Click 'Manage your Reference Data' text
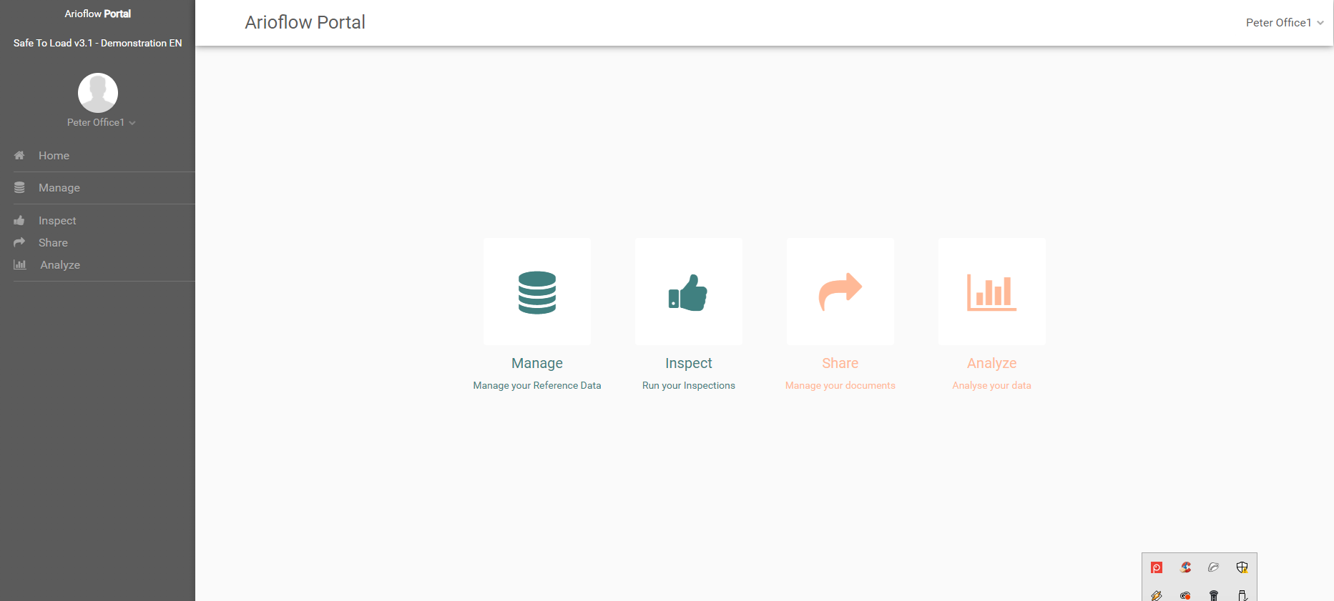The height and width of the screenshot is (601, 1334). click(x=536, y=385)
